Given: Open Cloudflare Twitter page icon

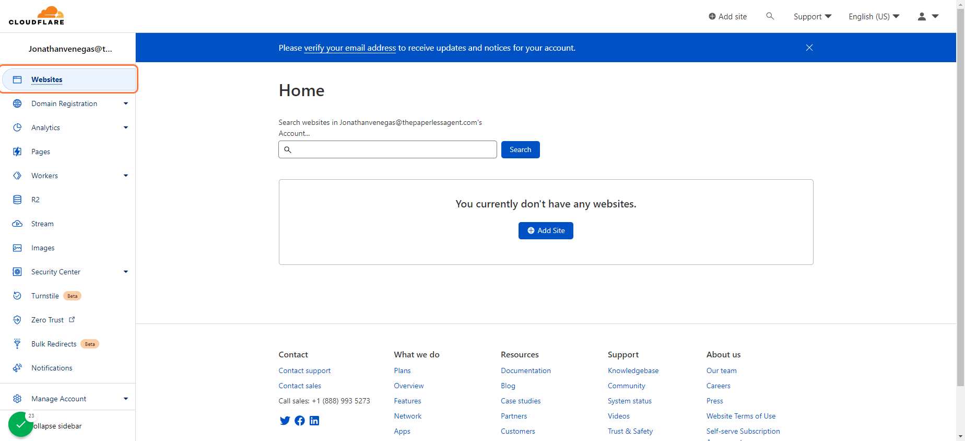Looking at the screenshot, I should click(285, 421).
